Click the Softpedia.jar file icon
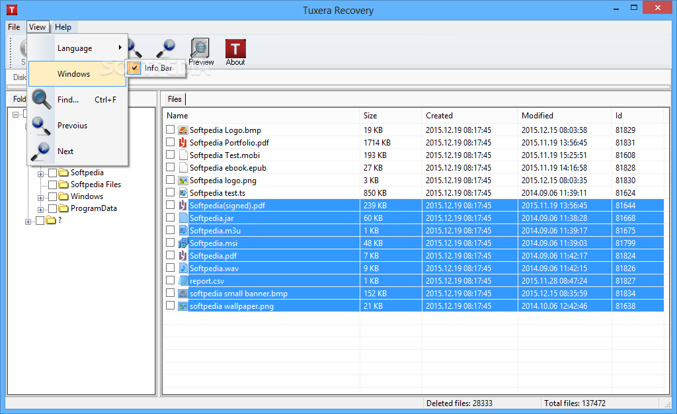677x414 pixels. (183, 218)
